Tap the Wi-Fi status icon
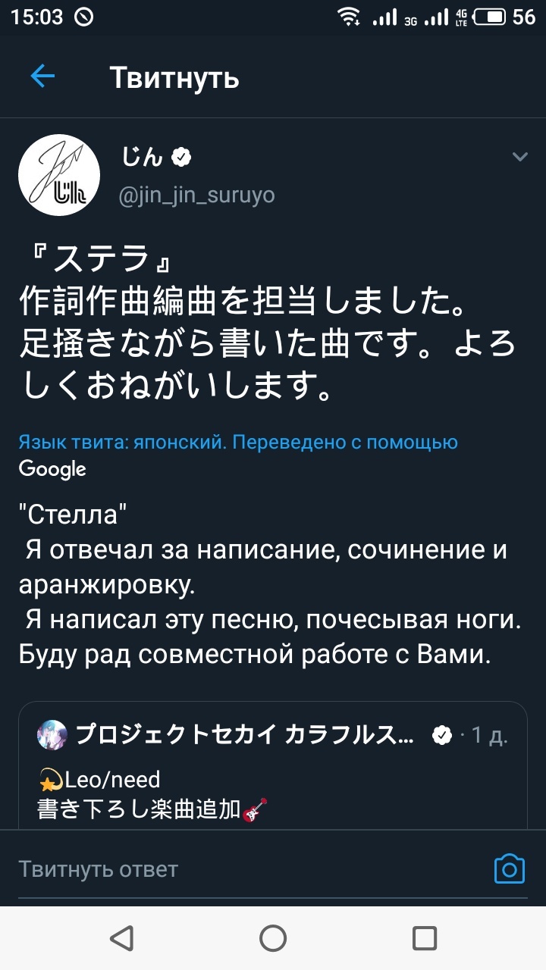Image resolution: width=546 pixels, height=970 pixels. pos(350,17)
